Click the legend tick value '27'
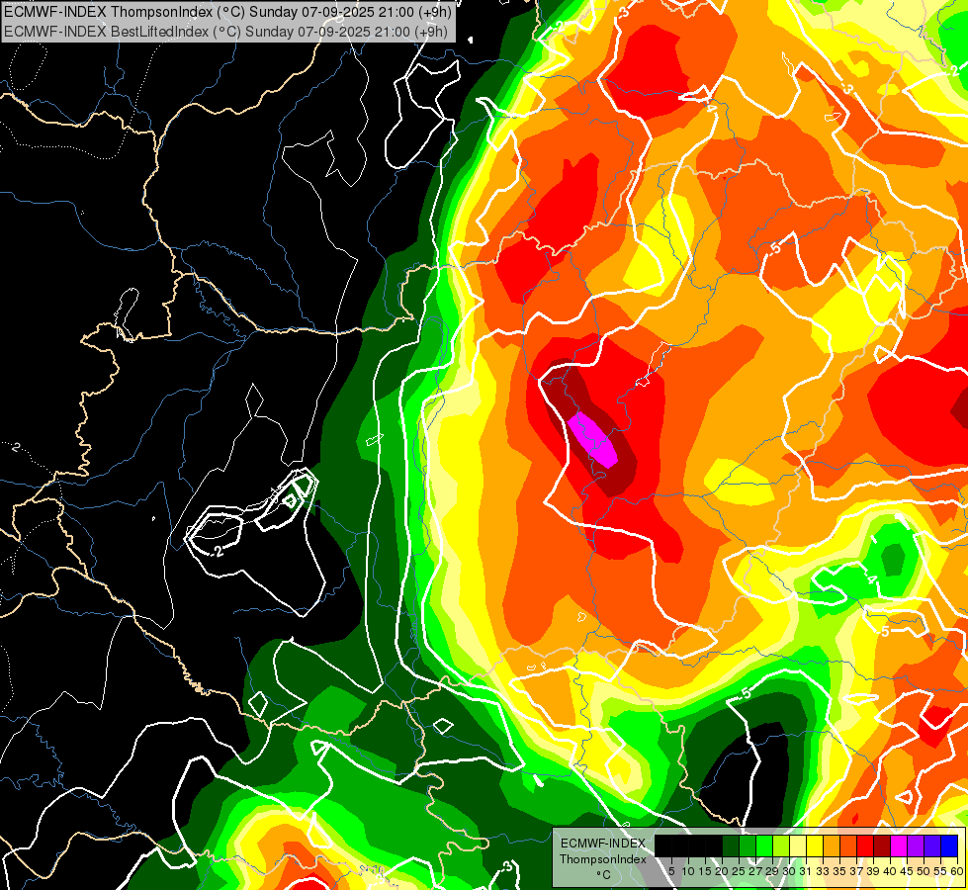This screenshot has height=890, width=968. [x=755, y=871]
